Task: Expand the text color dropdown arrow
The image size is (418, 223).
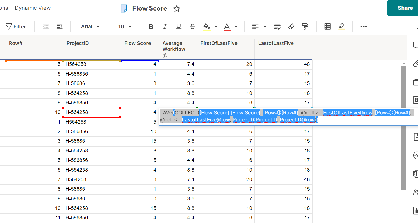Action: tap(236, 27)
